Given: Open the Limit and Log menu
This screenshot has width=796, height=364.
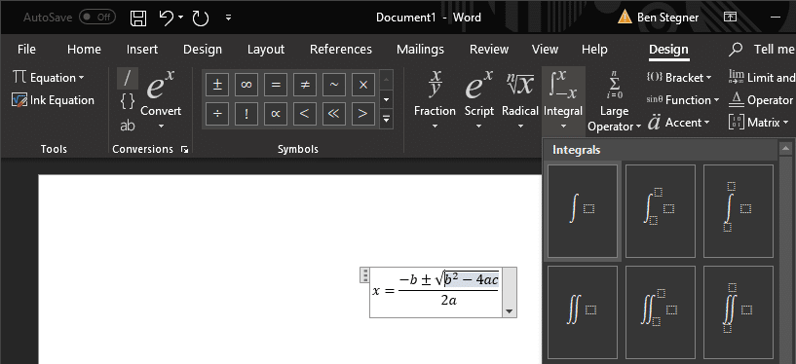Looking at the screenshot, I should [762, 78].
